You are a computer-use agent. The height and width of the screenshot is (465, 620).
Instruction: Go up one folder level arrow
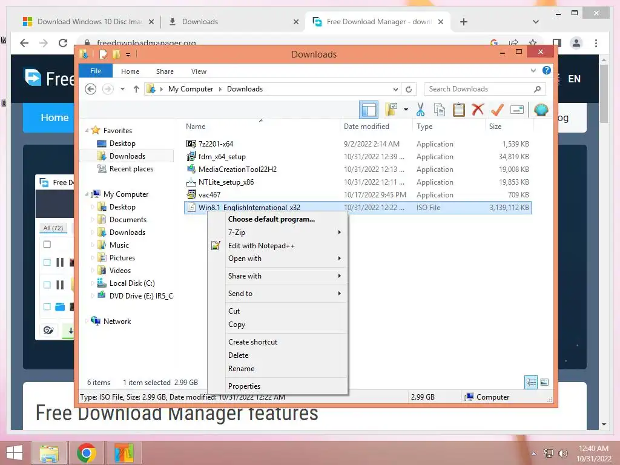(x=136, y=89)
